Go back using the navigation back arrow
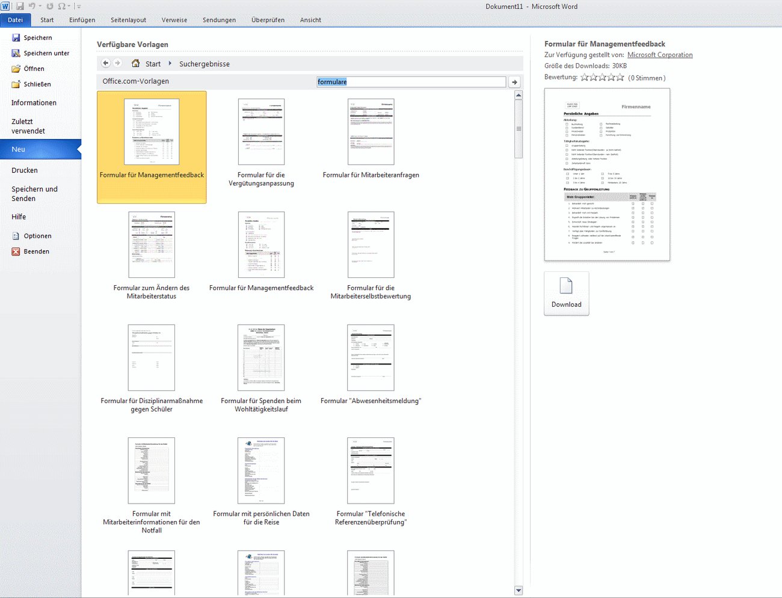 coord(105,63)
